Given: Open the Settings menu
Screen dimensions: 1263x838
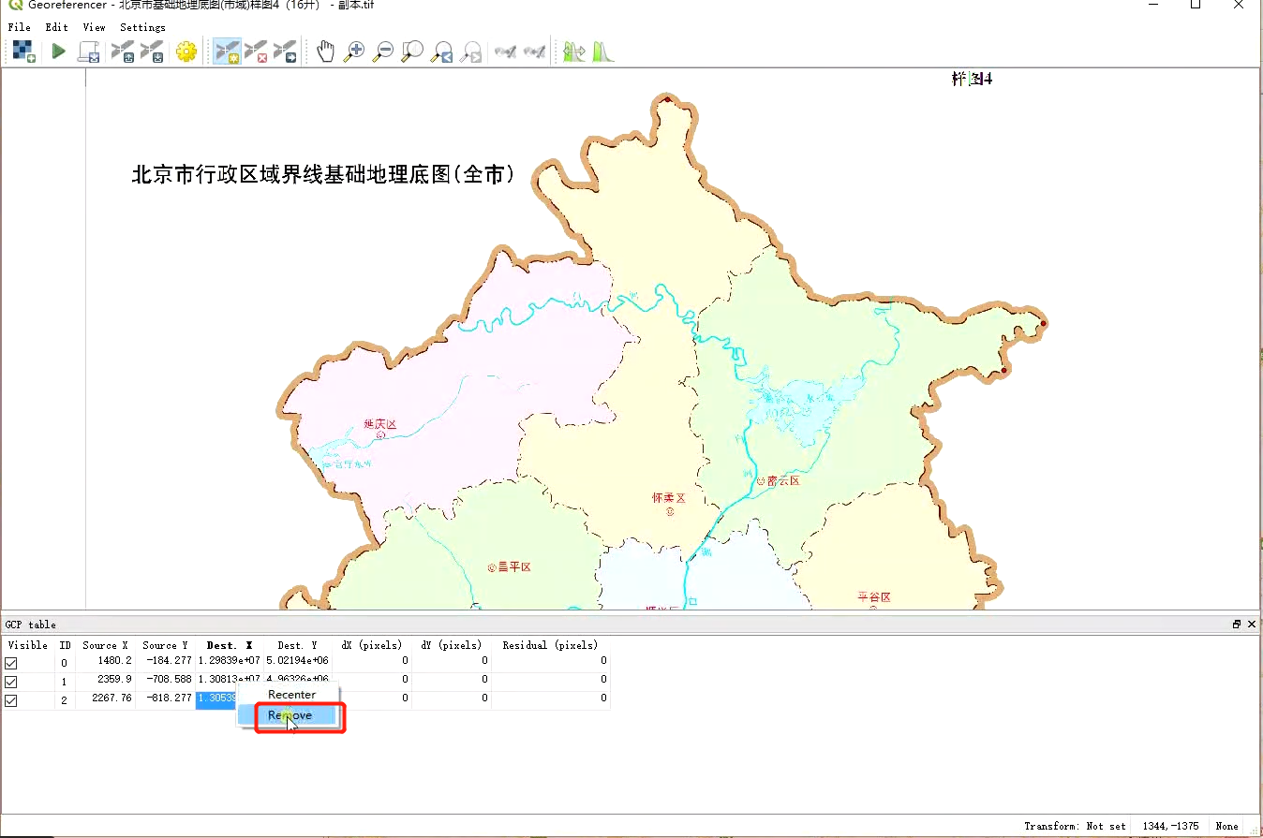Looking at the screenshot, I should tap(142, 27).
